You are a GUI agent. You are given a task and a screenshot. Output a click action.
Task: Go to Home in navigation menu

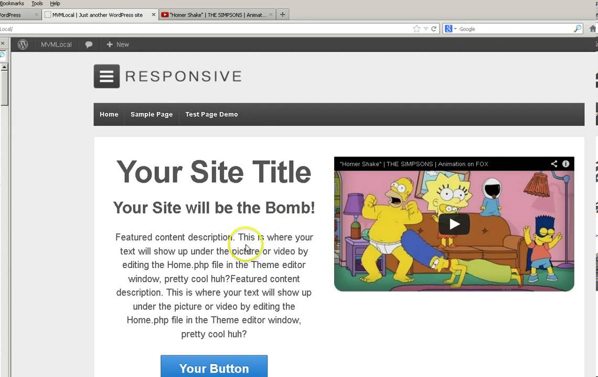click(x=109, y=114)
